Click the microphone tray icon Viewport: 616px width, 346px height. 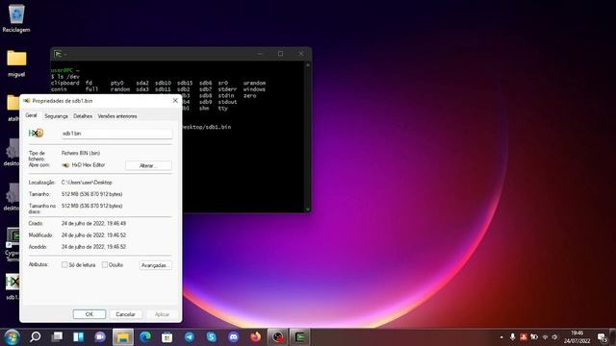512,337
